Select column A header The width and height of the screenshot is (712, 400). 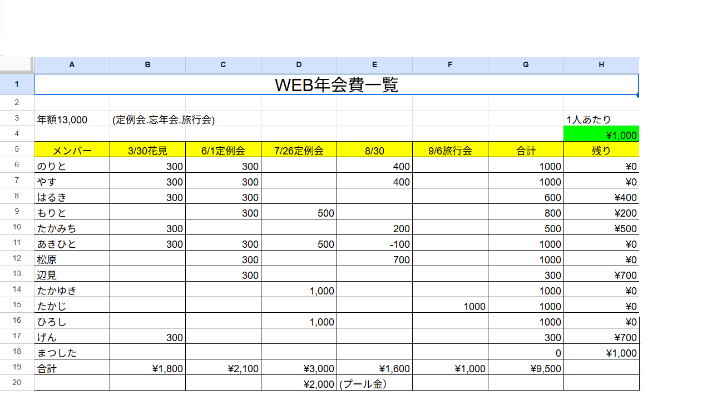(72, 65)
